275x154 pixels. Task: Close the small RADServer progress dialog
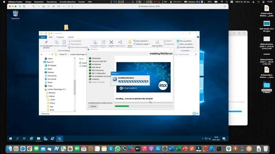(x=148, y=74)
